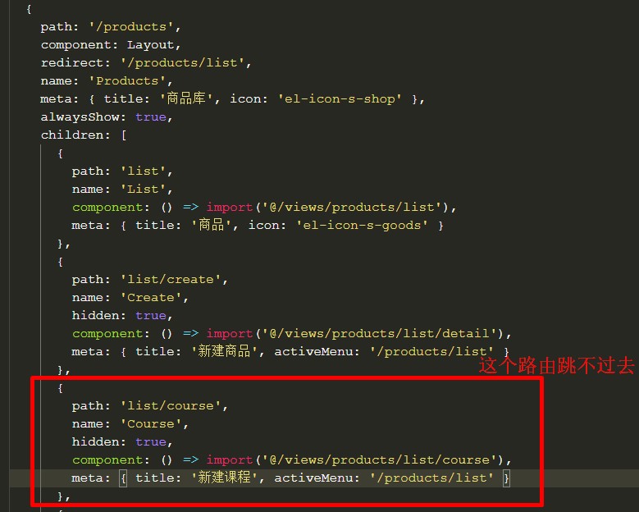
Task: Click the 'el-icon-s-shop' icon string
Action: tap(340, 99)
